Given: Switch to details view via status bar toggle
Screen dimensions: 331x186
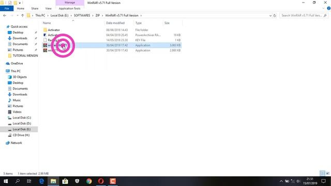Looking at the screenshot, I should [x=322, y=174].
